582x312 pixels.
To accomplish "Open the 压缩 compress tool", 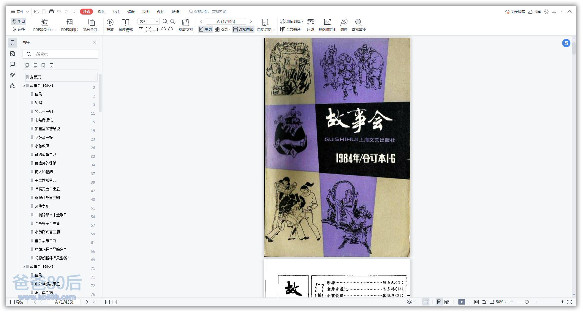I will (x=311, y=25).
